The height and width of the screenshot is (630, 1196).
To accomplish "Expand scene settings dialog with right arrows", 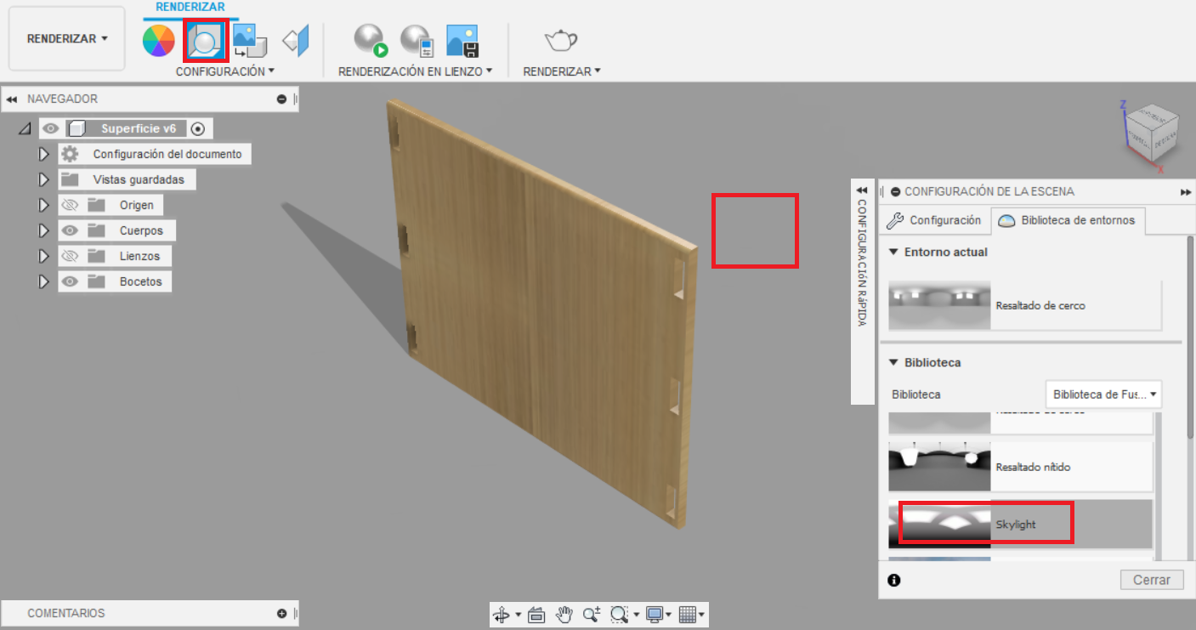I will click(x=1186, y=192).
